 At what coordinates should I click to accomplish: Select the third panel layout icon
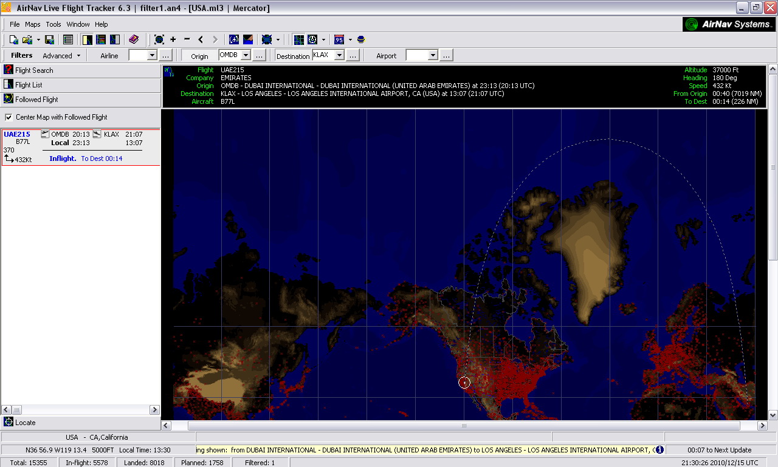pyautogui.click(x=114, y=39)
